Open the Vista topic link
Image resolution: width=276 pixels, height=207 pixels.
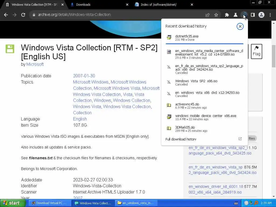click(x=127, y=95)
